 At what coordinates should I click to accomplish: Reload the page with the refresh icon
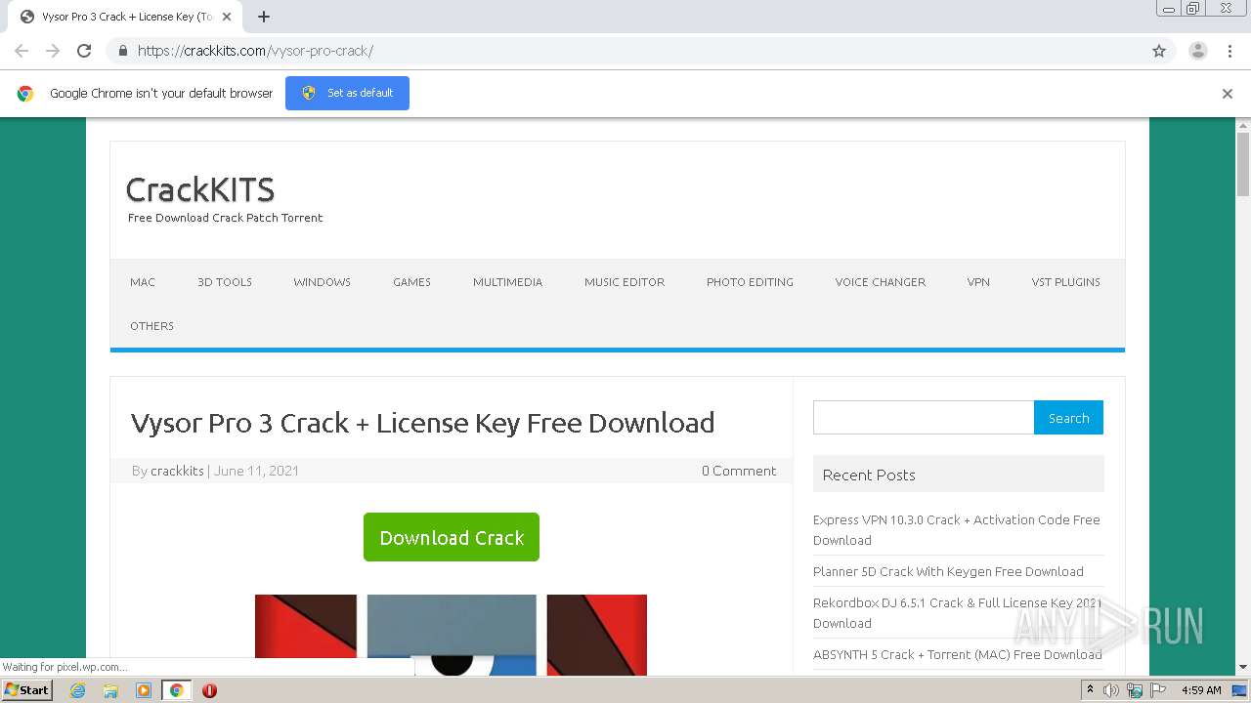[x=84, y=51]
